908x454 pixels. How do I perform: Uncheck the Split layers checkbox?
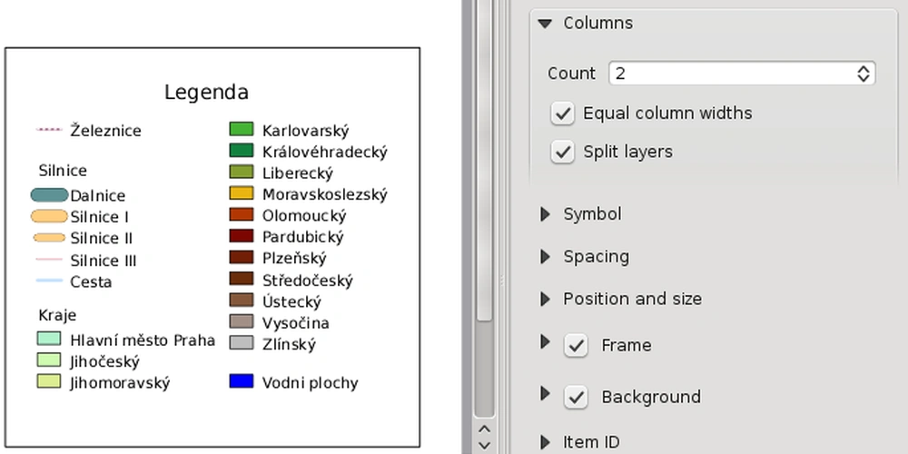(562, 152)
